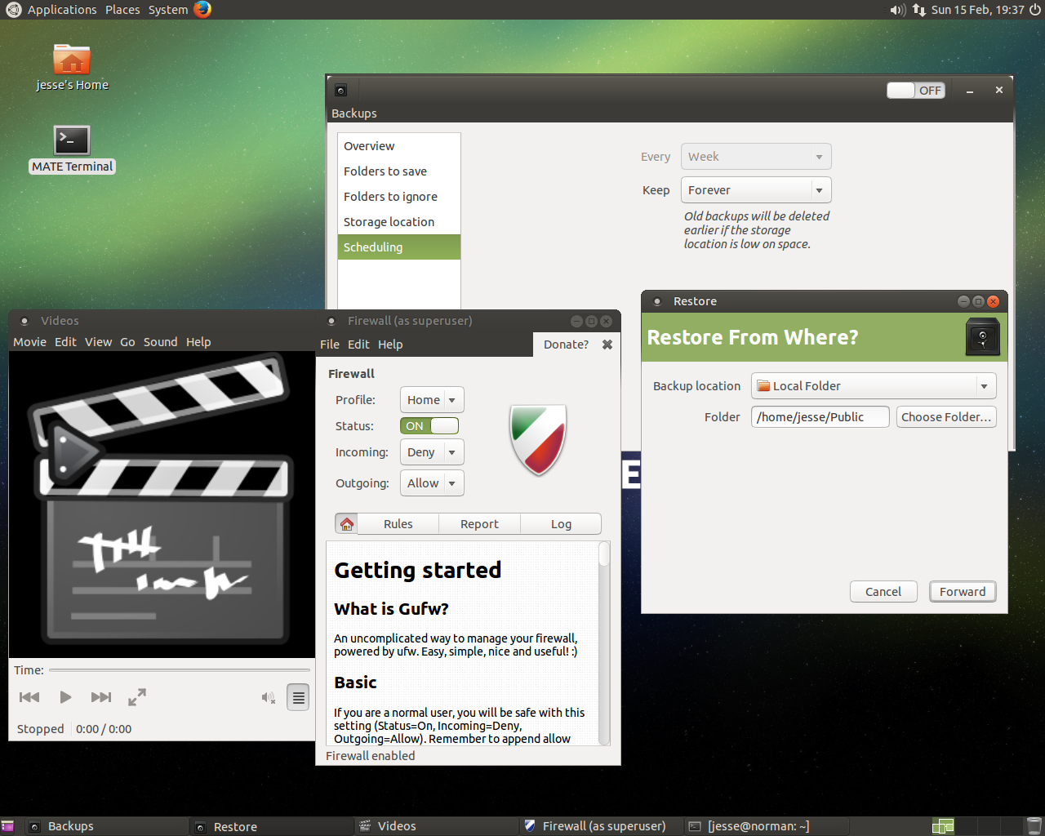Open the Backup location Local Folder dropdown
The width and height of the screenshot is (1045, 836).
tap(874, 386)
